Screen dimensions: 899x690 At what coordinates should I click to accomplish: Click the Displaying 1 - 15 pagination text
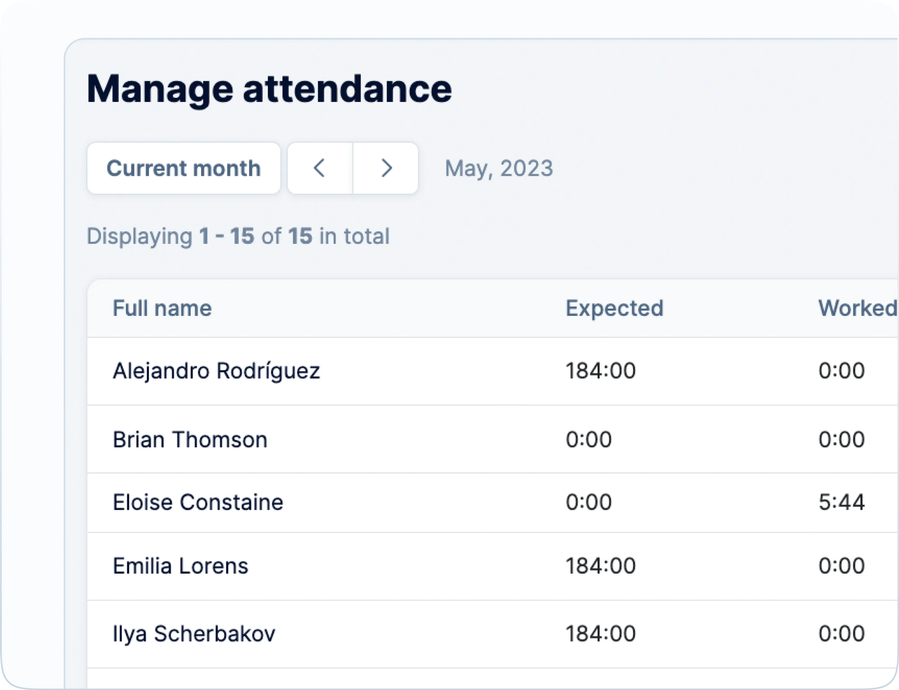pyautogui.click(x=238, y=236)
